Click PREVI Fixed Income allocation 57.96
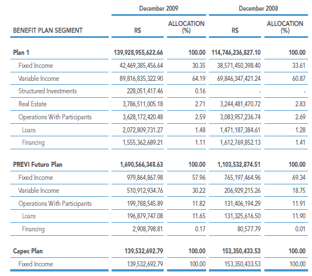Screen dimensions: 312x276 click(x=199, y=178)
